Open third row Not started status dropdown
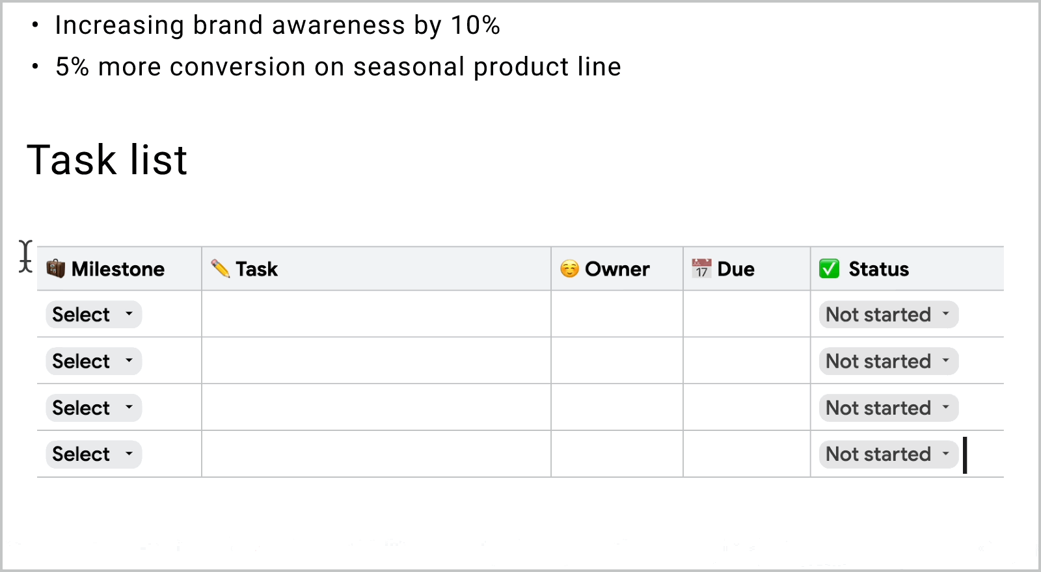The height and width of the screenshot is (572, 1041). [x=889, y=408]
